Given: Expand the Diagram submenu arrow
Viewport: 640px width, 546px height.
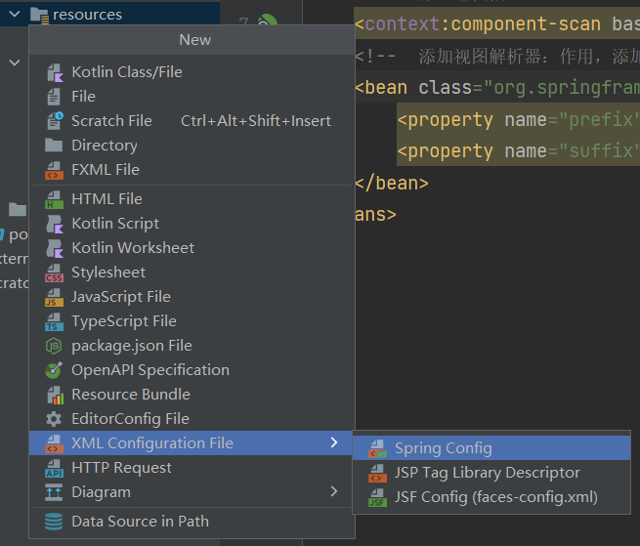Looking at the screenshot, I should (334, 492).
